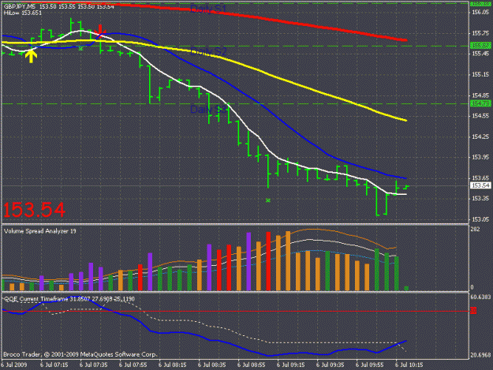The image size is (493, 370).
Task: Click the red 50 level tag in QQE panel
Action: tap(473, 311)
